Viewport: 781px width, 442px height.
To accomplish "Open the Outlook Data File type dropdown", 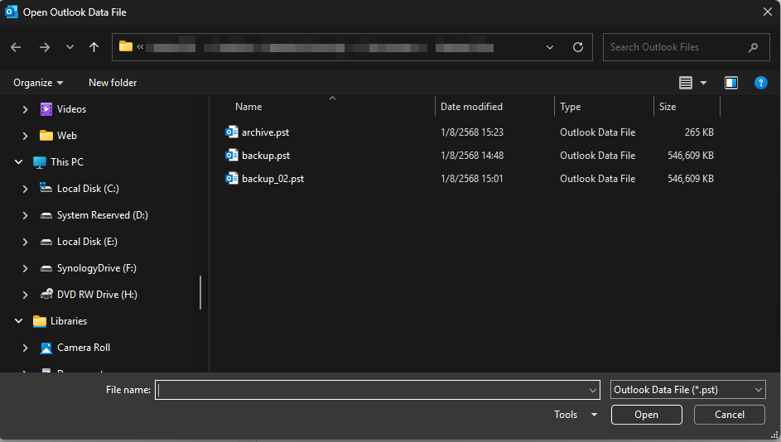I will [x=687, y=390].
